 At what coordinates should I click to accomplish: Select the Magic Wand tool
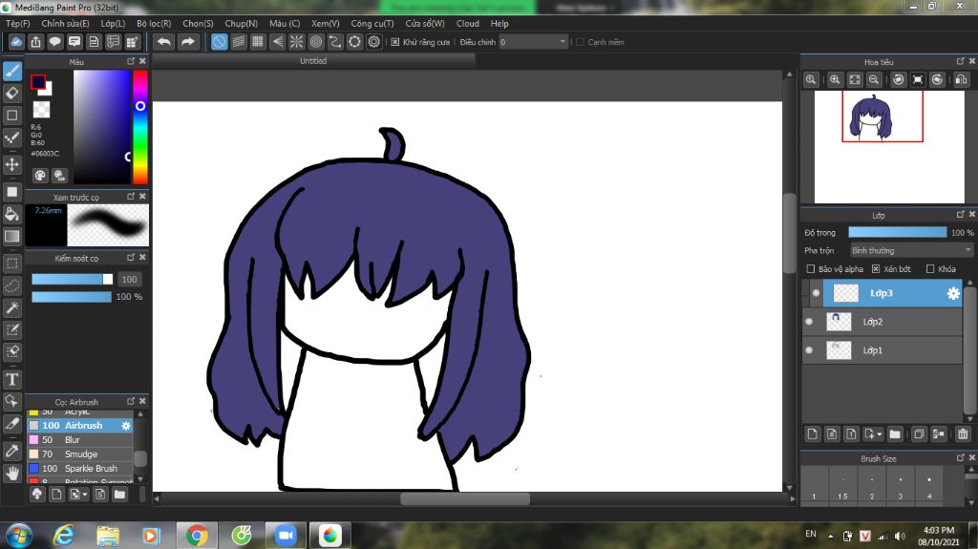pos(12,307)
